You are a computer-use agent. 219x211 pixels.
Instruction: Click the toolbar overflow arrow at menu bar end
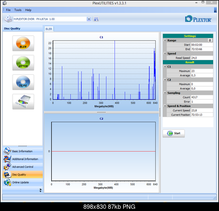click(x=215, y=10)
